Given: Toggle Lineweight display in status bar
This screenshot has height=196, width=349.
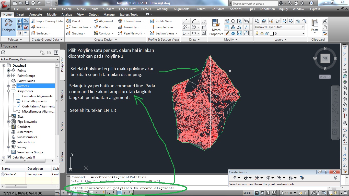Looking at the screenshot, I should (x=114, y=193).
